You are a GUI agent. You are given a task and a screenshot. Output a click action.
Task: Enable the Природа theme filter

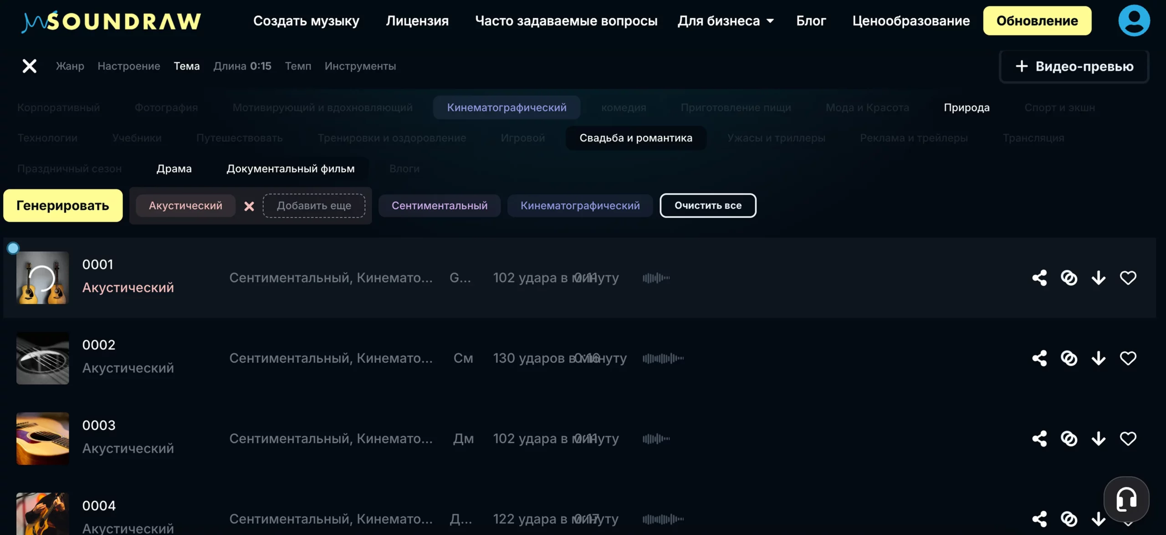pyautogui.click(x=967, y=107)
